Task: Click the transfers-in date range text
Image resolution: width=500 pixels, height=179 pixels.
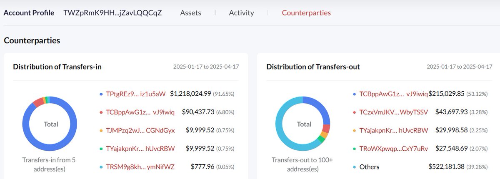Action: [206, 67]
